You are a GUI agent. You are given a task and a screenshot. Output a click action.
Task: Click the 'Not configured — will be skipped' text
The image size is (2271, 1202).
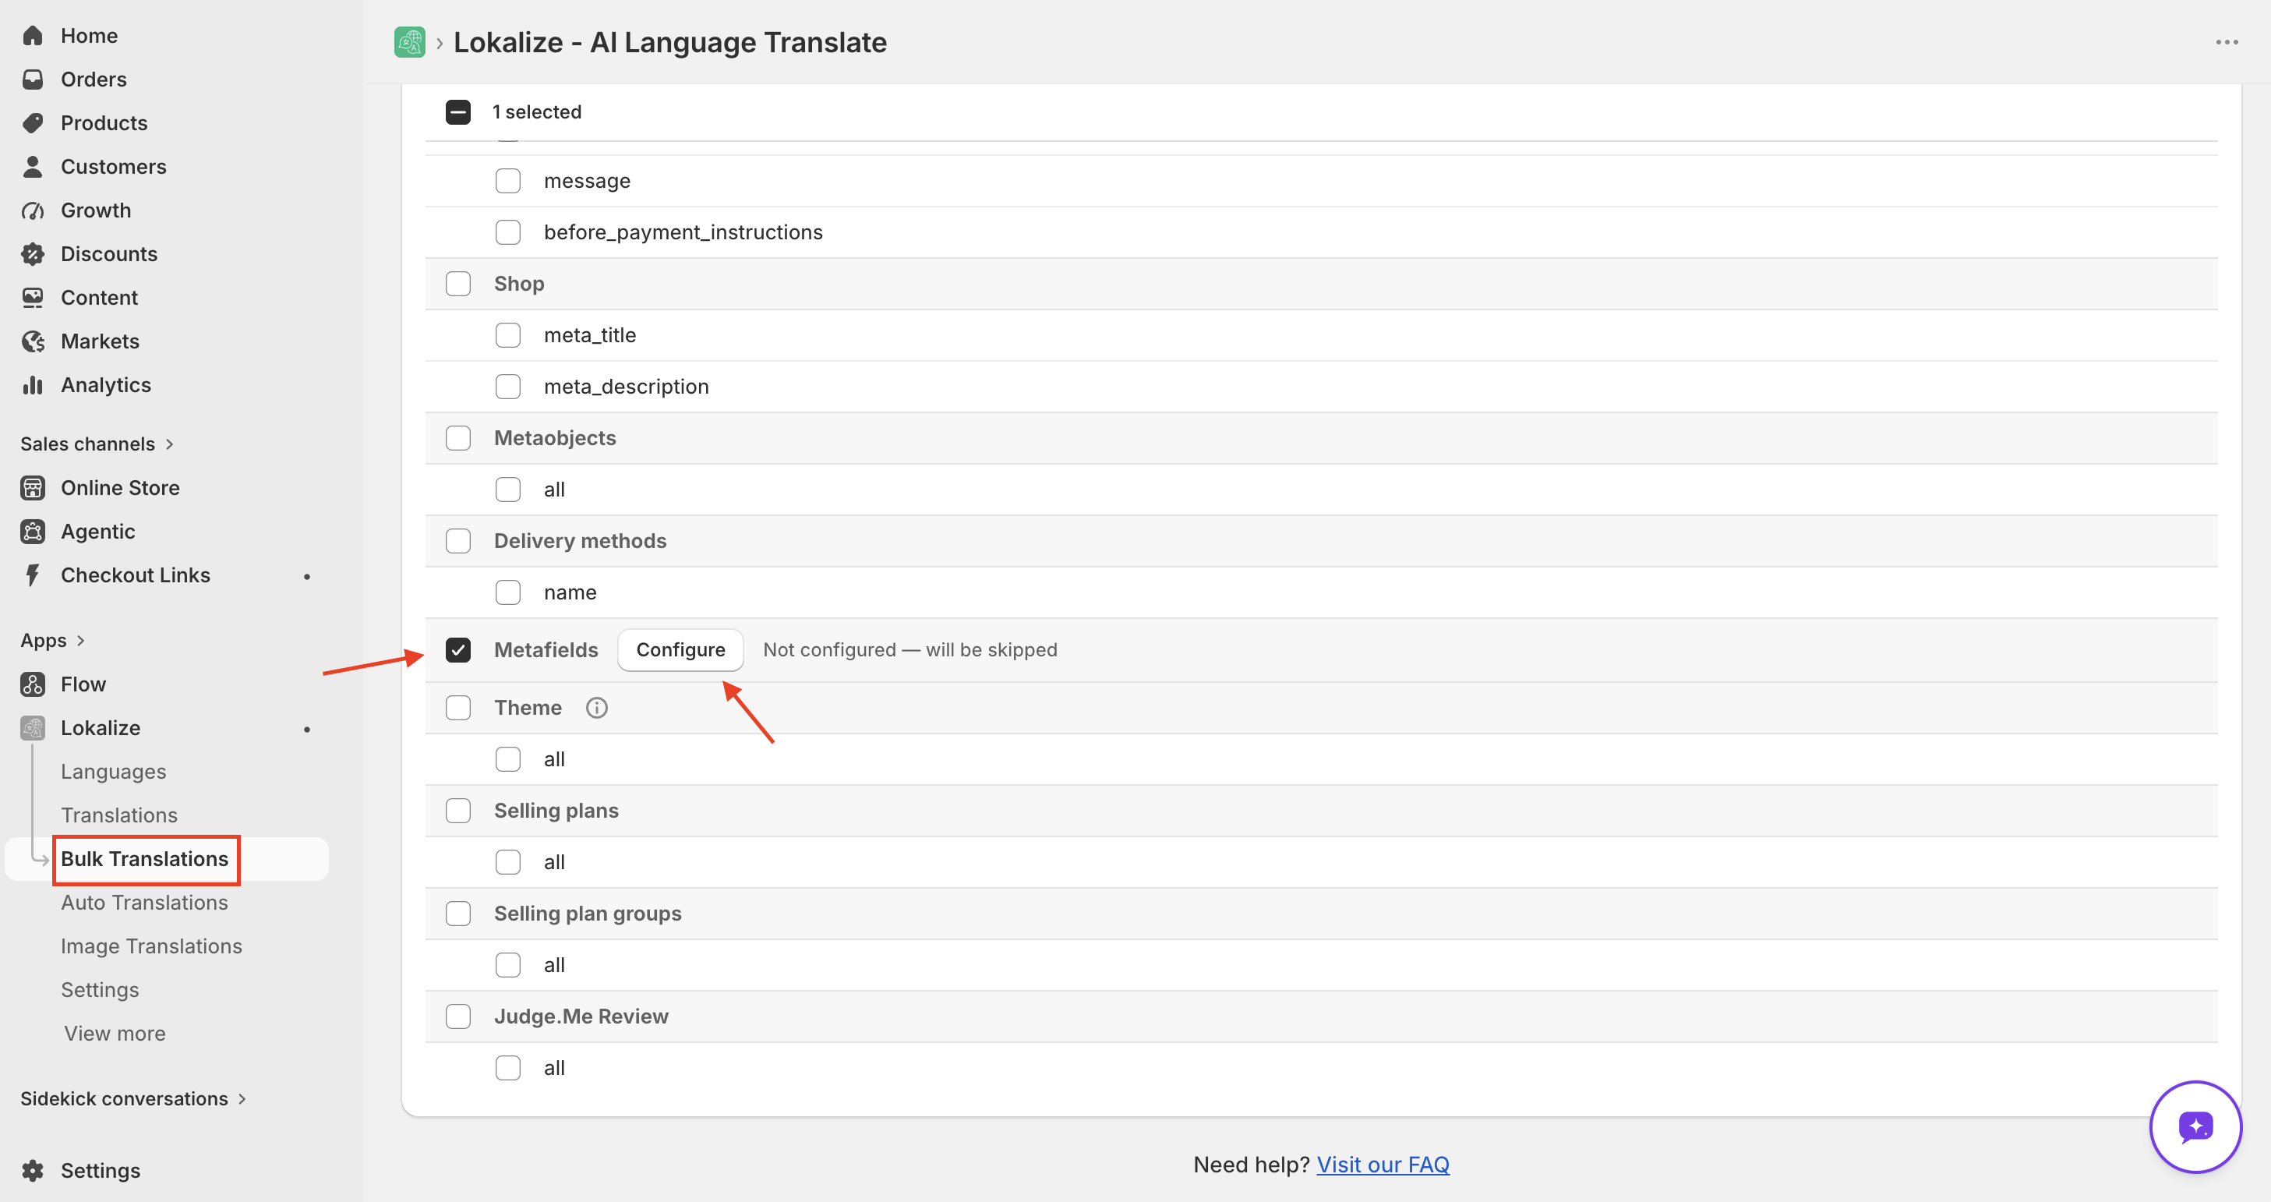click(909, 650)
